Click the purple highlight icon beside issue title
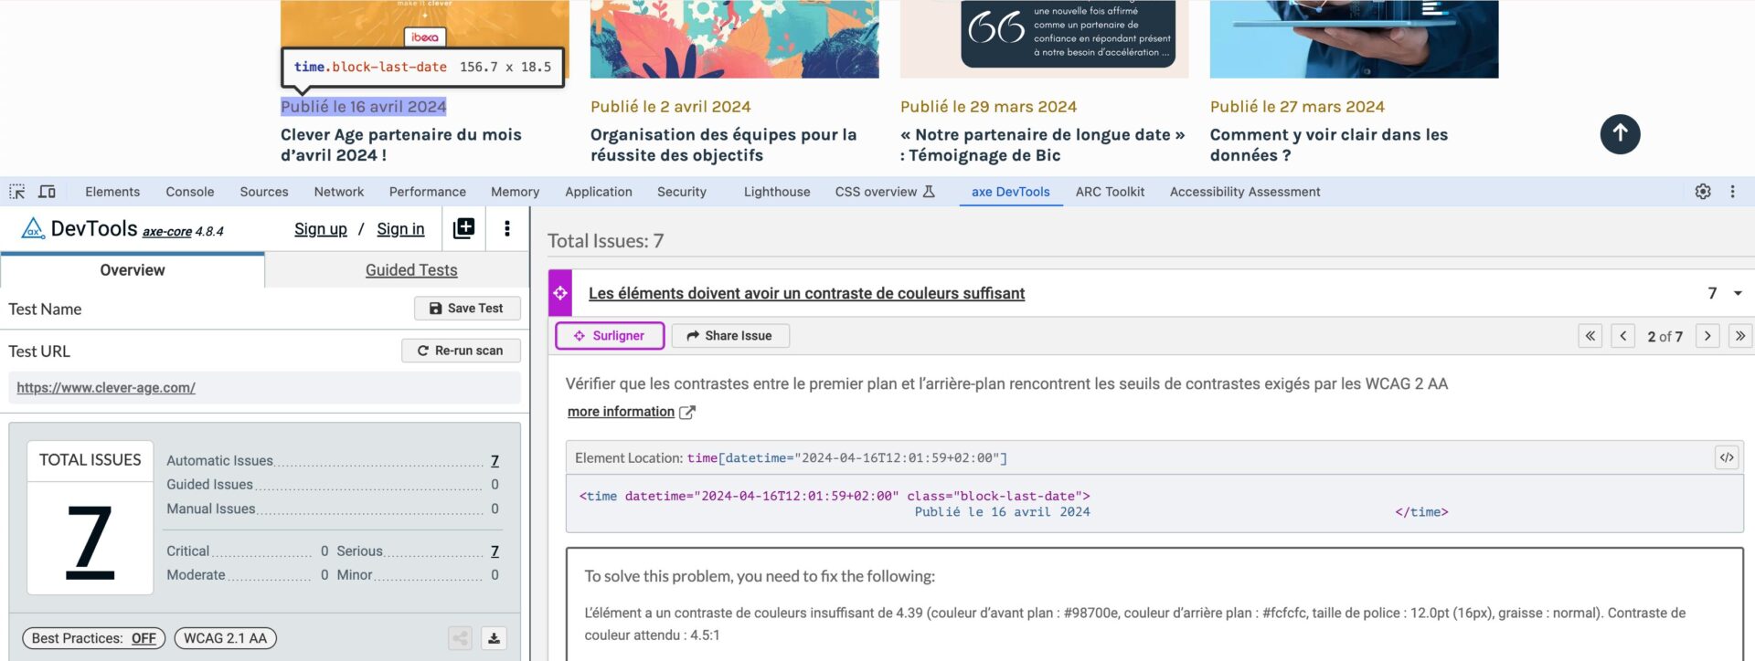This screenshot has height=661, width=1755. click(x=560, y=293)
